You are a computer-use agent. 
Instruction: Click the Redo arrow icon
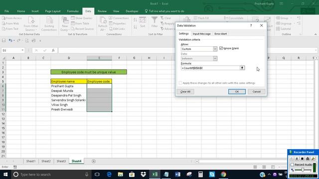point(18,41)
